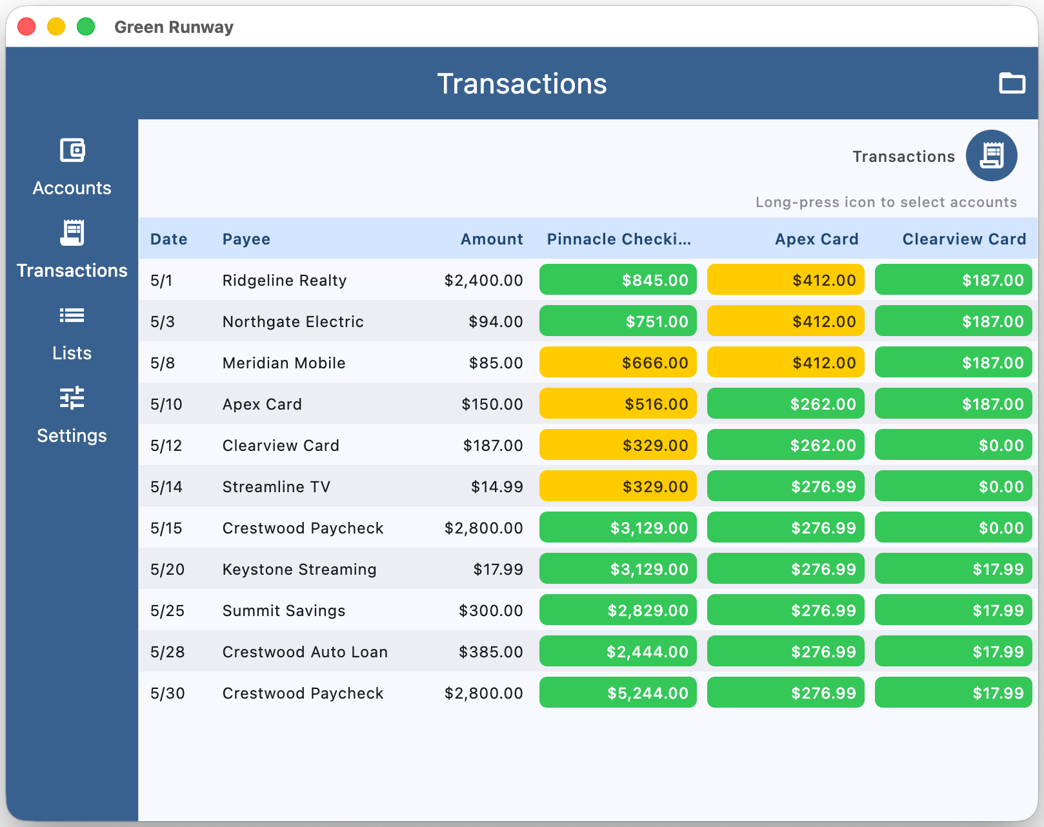1044x827 pixels.
Task: Open the truncated Pinnacle Checking column header
Action: point(618,239)
